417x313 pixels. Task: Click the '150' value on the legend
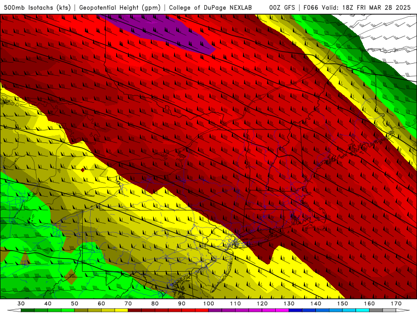click(343, 304)
